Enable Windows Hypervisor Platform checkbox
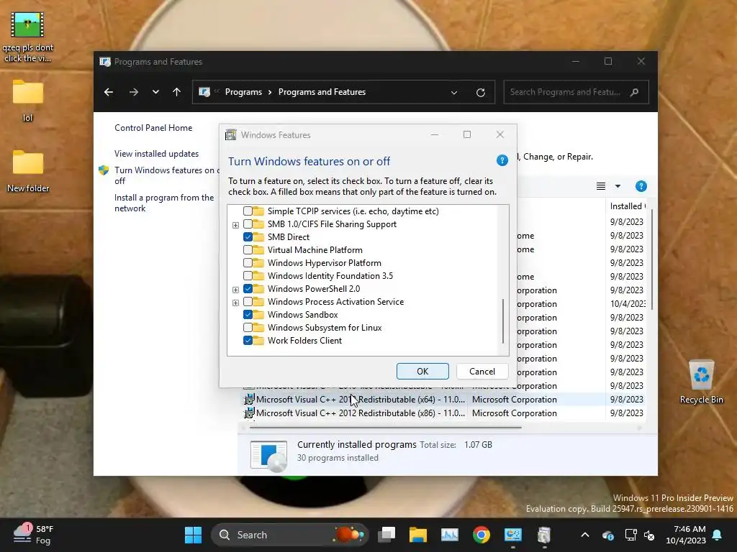 [248, 263]
